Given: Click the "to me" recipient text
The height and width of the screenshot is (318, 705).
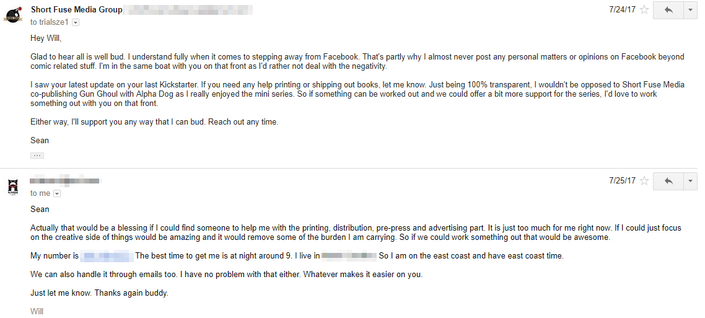Looking at the screenshot, I should [x=40, y=193].
